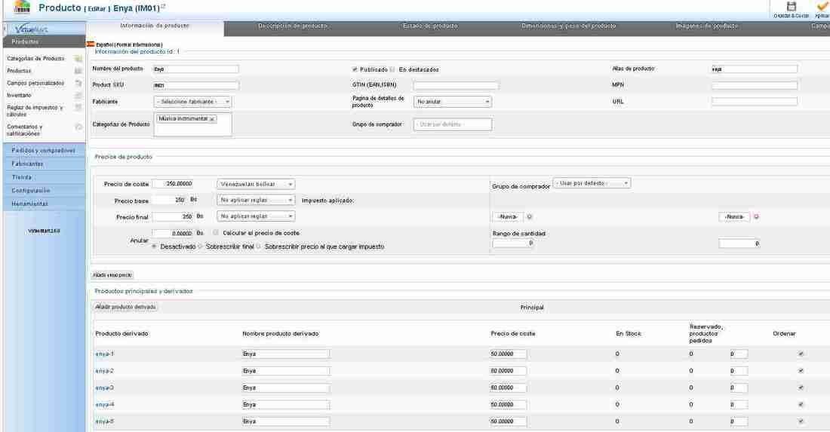Click the Product SKU input field
830x432 pixels.
(196, 85)
